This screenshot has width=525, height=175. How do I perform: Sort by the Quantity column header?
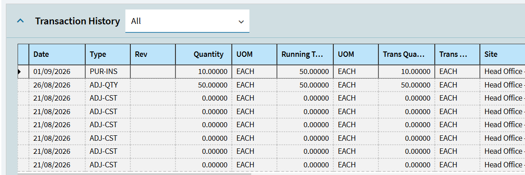(203, 54)
